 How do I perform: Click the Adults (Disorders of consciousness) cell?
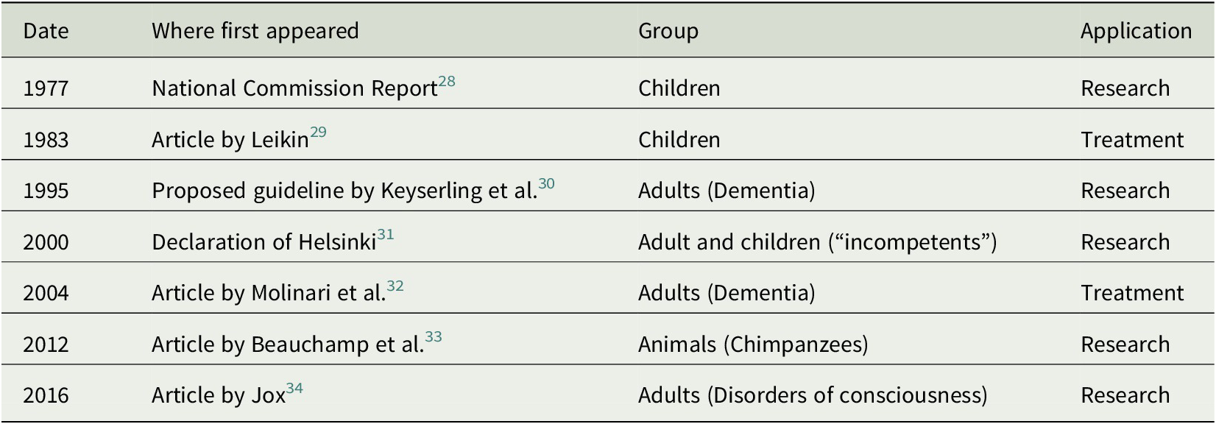click(x=813, y=395)
